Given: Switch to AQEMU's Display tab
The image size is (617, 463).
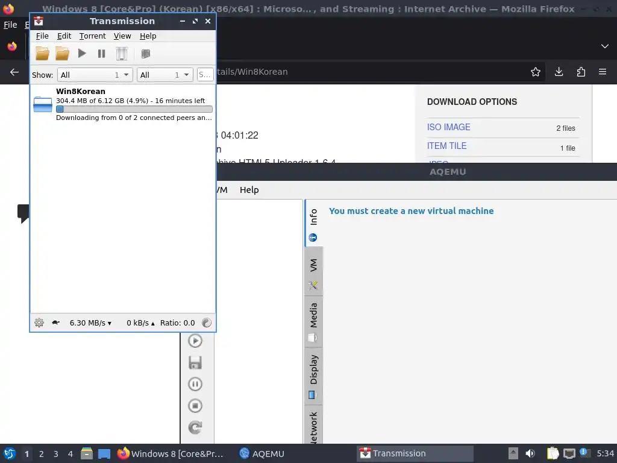Looking at the screenshot, I should click(x=313, y=376).
